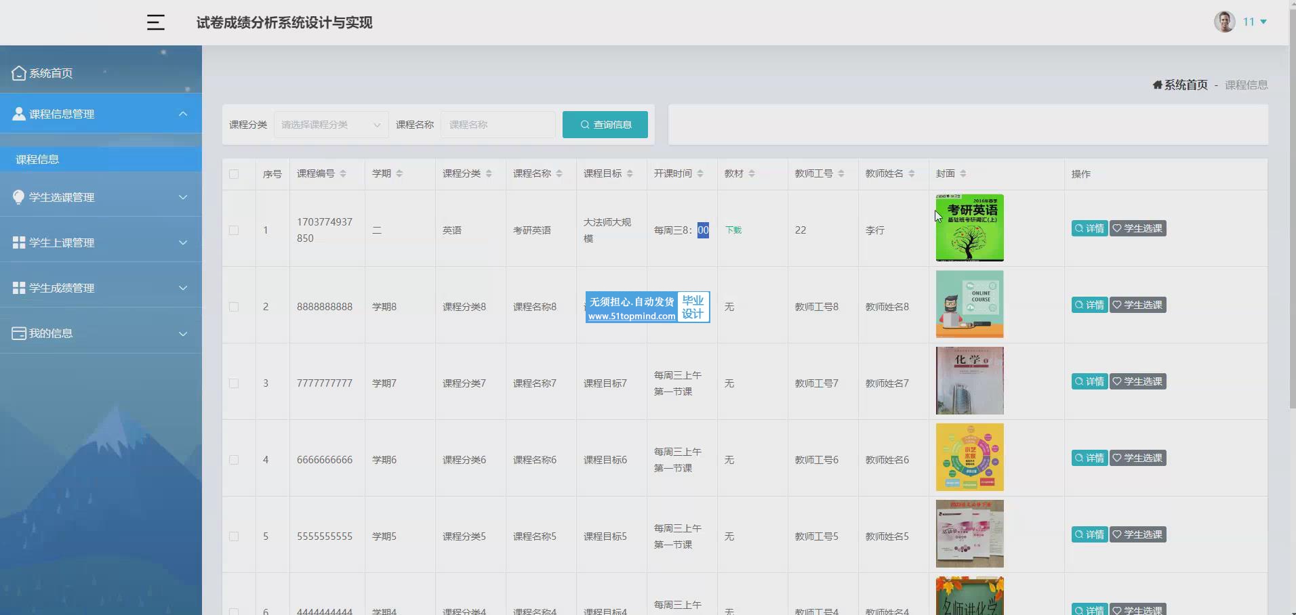This screenshot has height=615, width=1296.
Task: Sort by 开课时间 column sort icon
Action: coord(700,174)
